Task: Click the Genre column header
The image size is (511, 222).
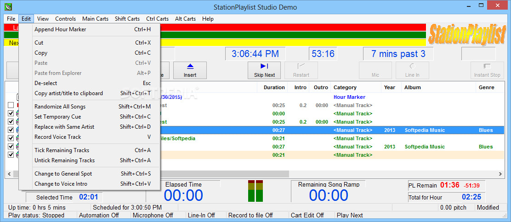Action: point(490,87)
